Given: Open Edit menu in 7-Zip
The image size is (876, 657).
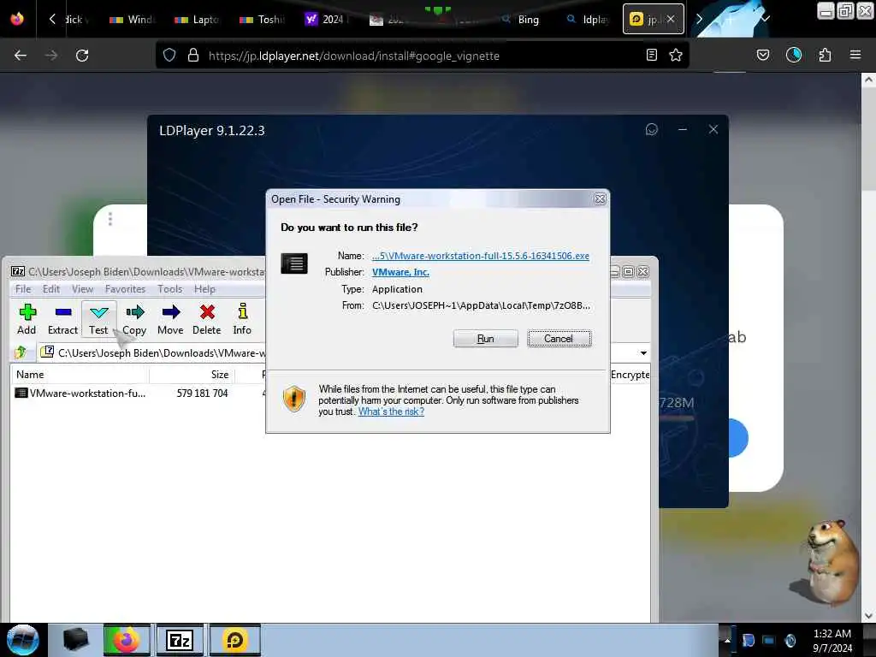Looking at the screenshot, I should [50, 289].
